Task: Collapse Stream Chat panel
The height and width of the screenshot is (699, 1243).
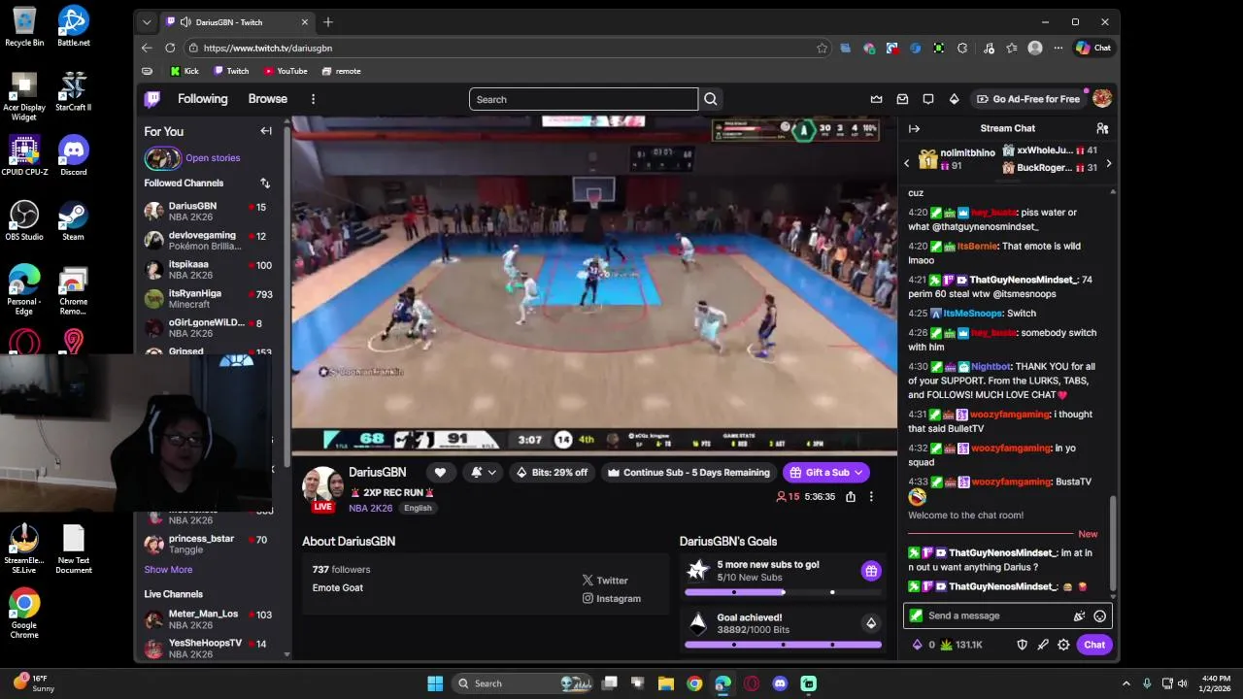Action: pos(914,128)
